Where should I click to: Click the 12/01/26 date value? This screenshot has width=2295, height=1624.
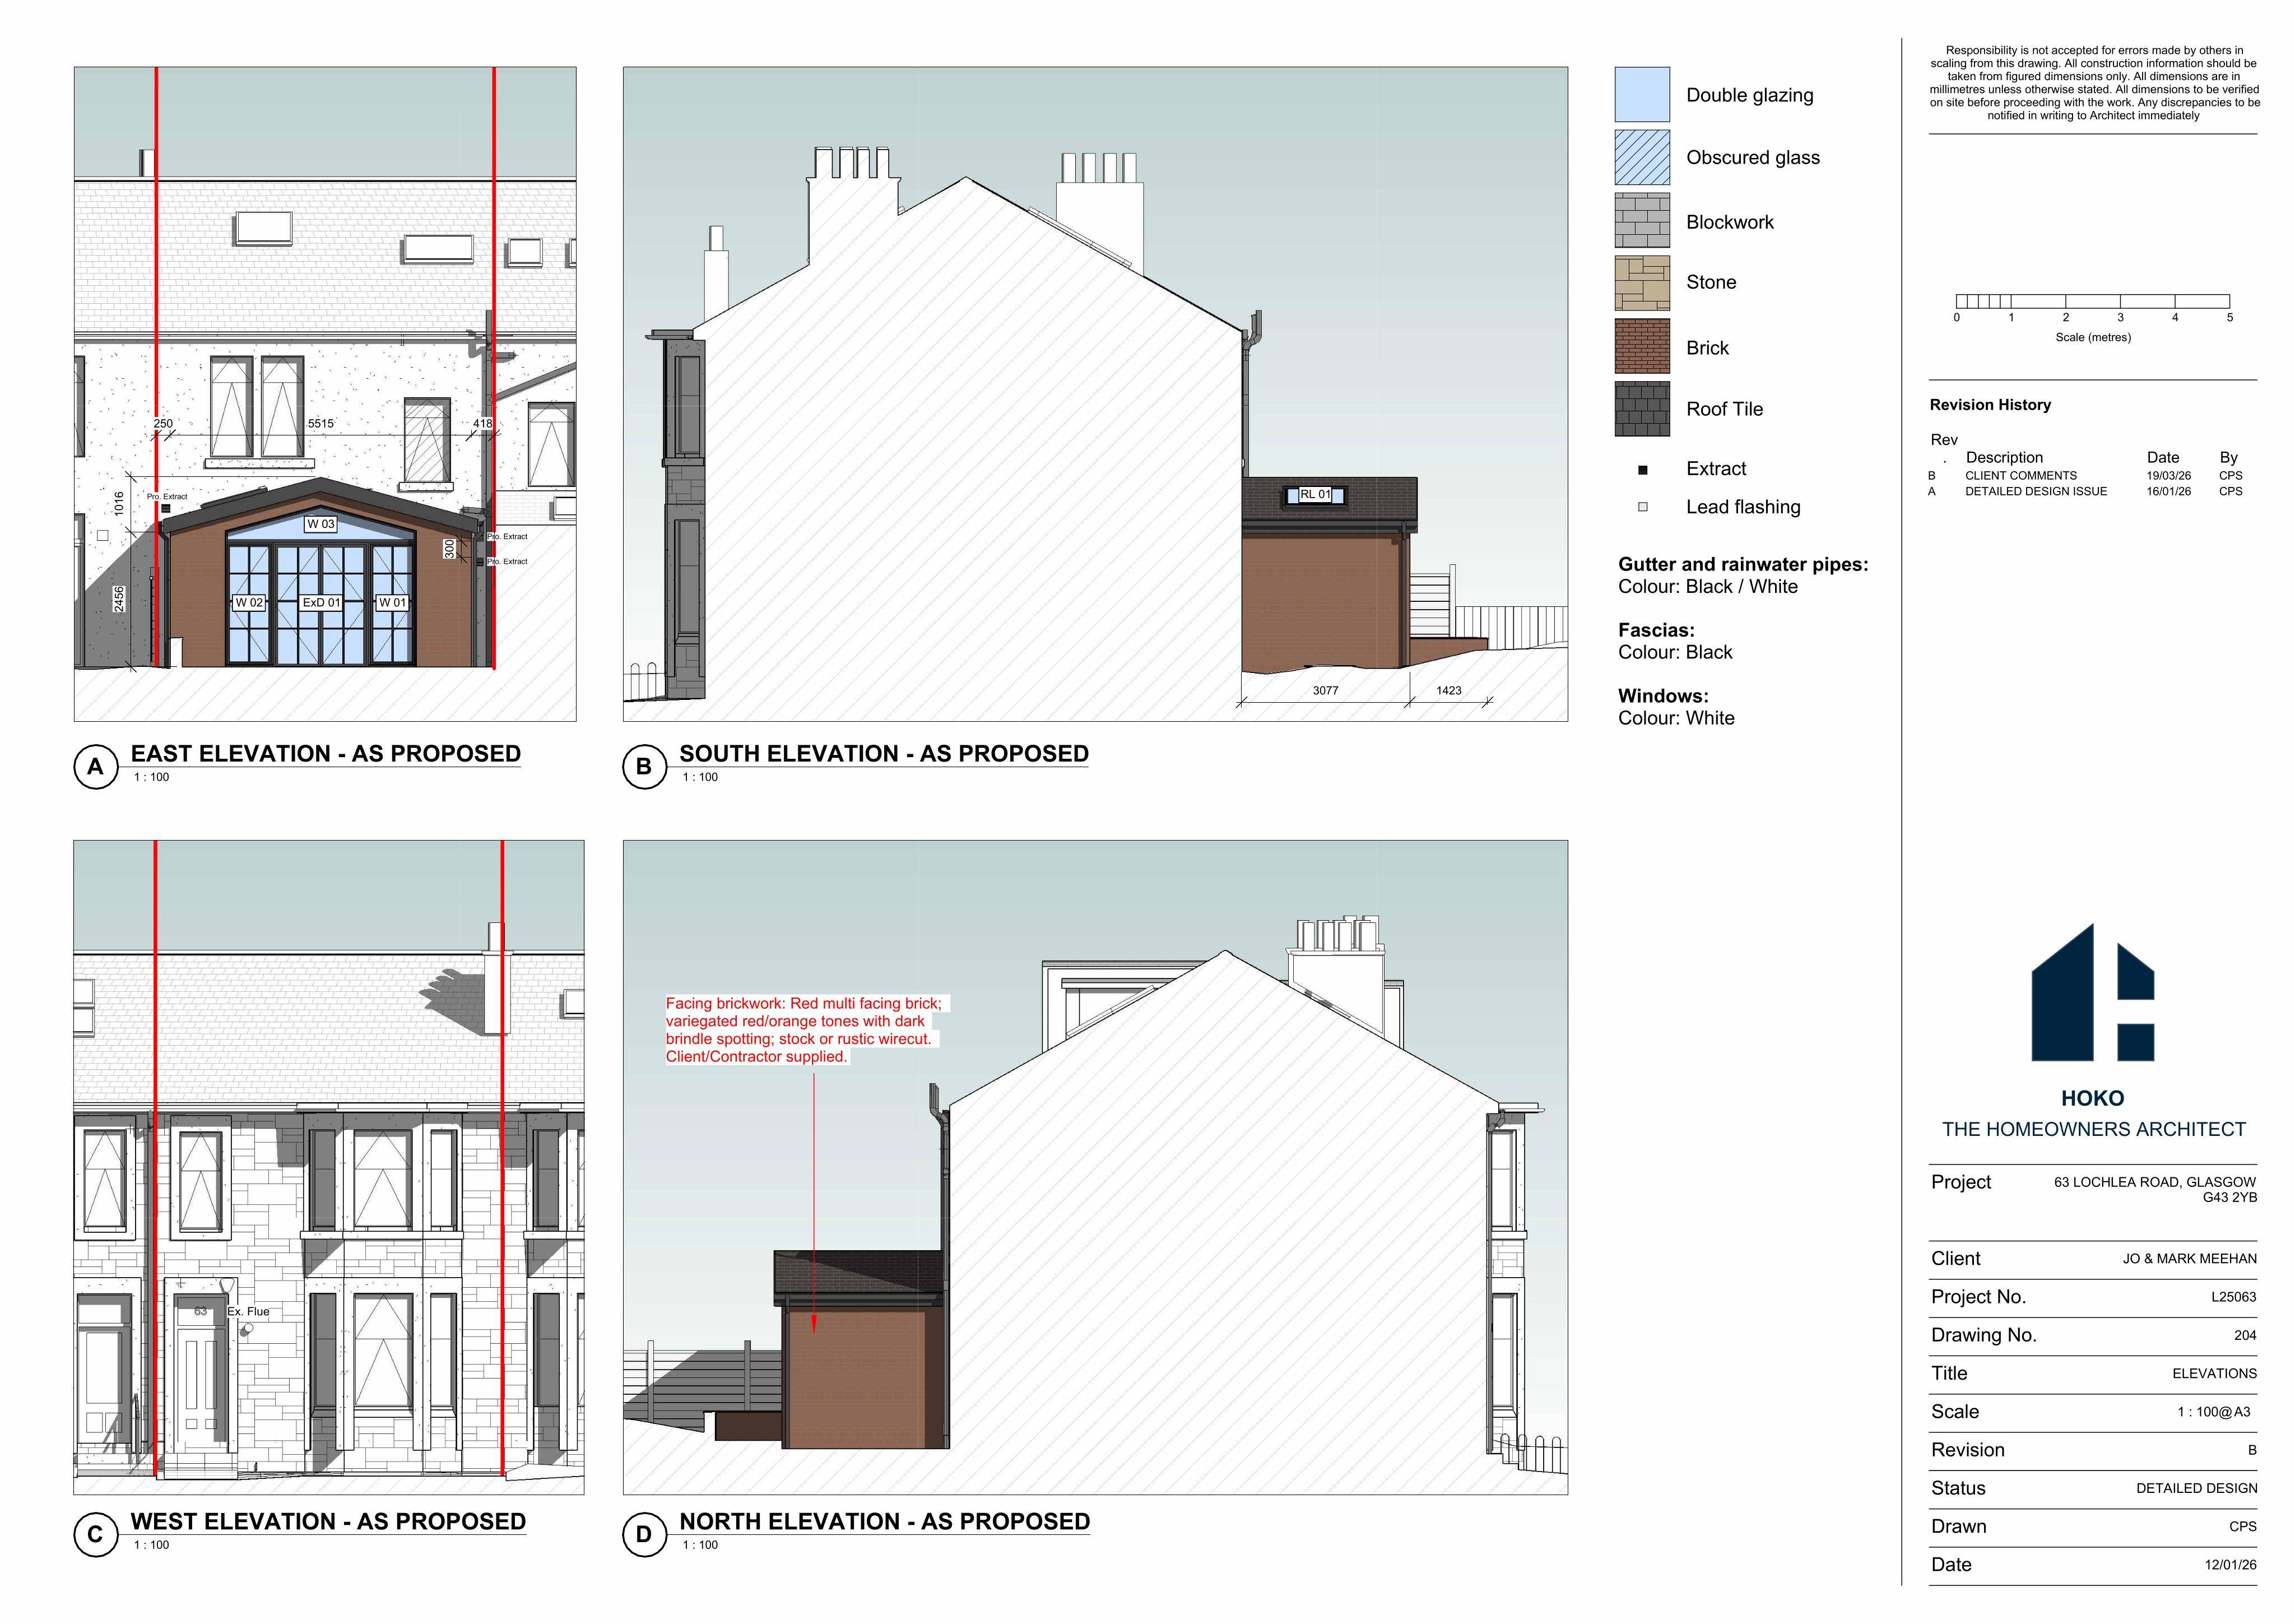(2231, 1566)
